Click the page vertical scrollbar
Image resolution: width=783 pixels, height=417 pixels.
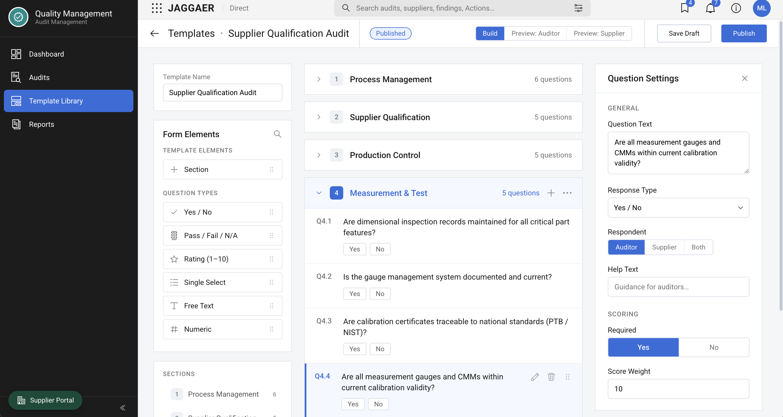coord(780,166)
